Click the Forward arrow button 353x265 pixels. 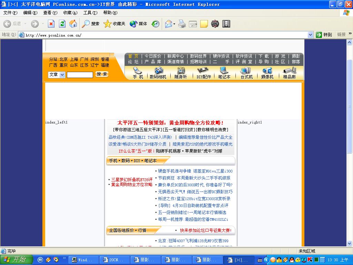35,24
